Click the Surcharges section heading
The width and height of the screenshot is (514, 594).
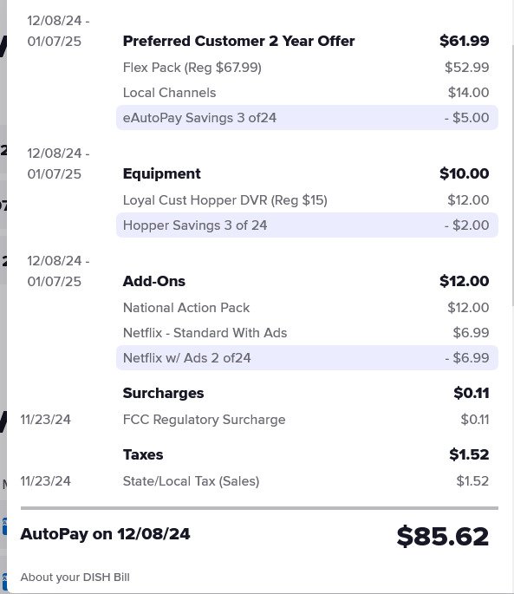[163, 393]
